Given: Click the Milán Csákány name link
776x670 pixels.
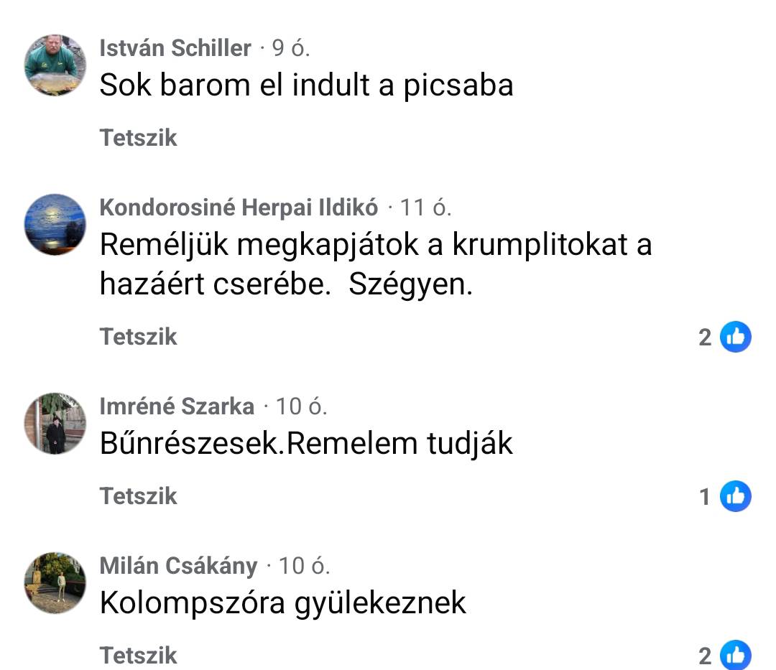Looking at the screenshot, I should [x=178, y=566].
